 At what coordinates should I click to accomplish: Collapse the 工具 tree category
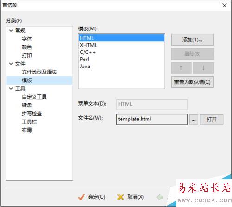[x=11, y=88]
